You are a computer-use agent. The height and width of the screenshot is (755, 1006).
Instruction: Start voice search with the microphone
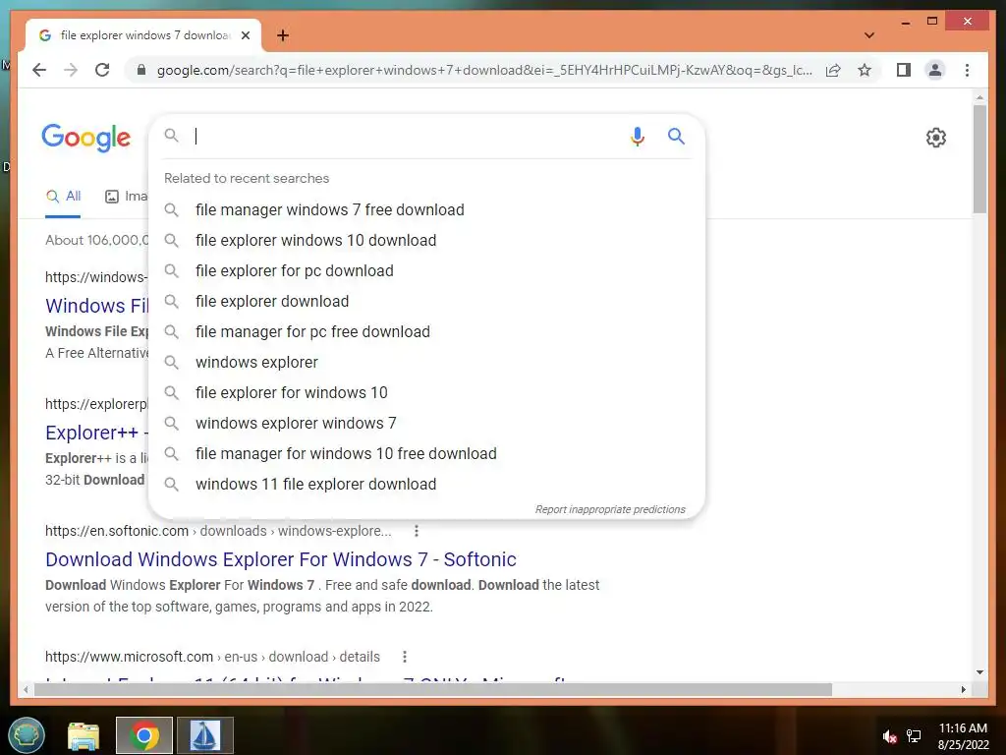637,136
